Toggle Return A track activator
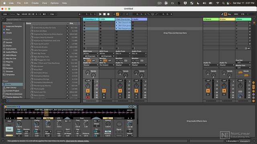 [x=208, y=91]
